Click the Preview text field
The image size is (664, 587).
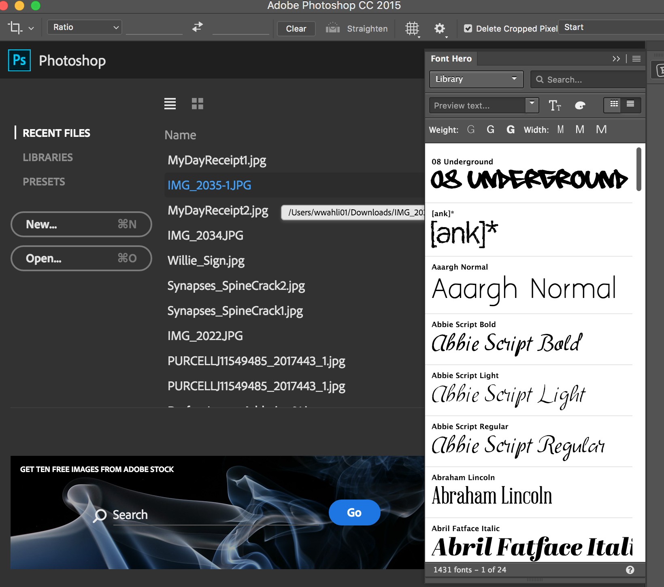point(477,106)
